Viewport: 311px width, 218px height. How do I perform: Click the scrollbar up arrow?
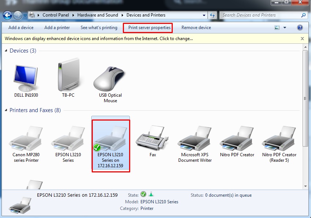click(305, 47)
